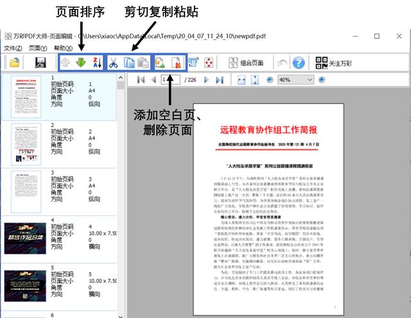Select the page 2 thumbnail
411x318 pixels.
[x=26, y=144]
